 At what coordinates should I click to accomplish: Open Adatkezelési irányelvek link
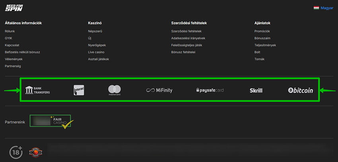pyautogui.click(x=188, y=38)
